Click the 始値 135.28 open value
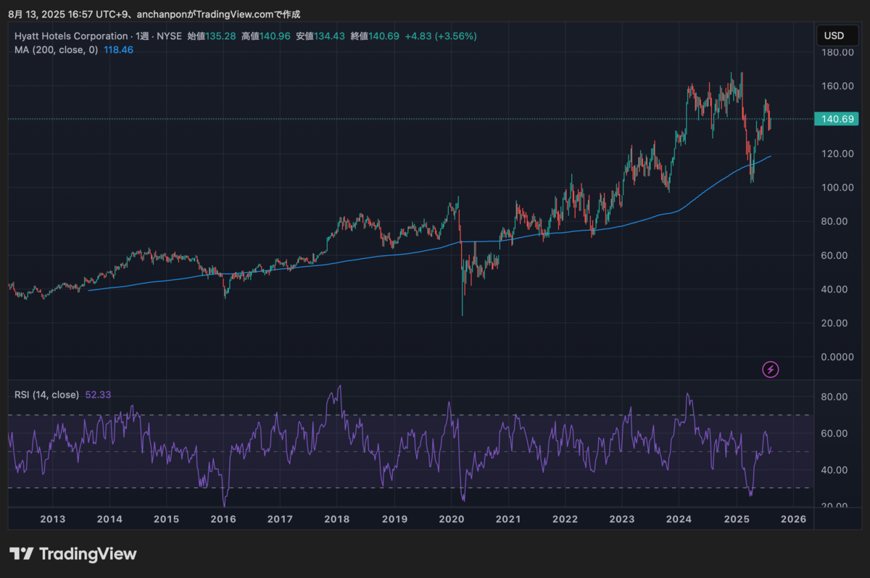The image size is (870, 578). (212, 36)
